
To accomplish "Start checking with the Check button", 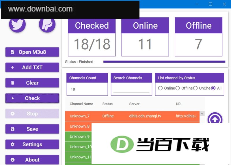I will [32, 98].
